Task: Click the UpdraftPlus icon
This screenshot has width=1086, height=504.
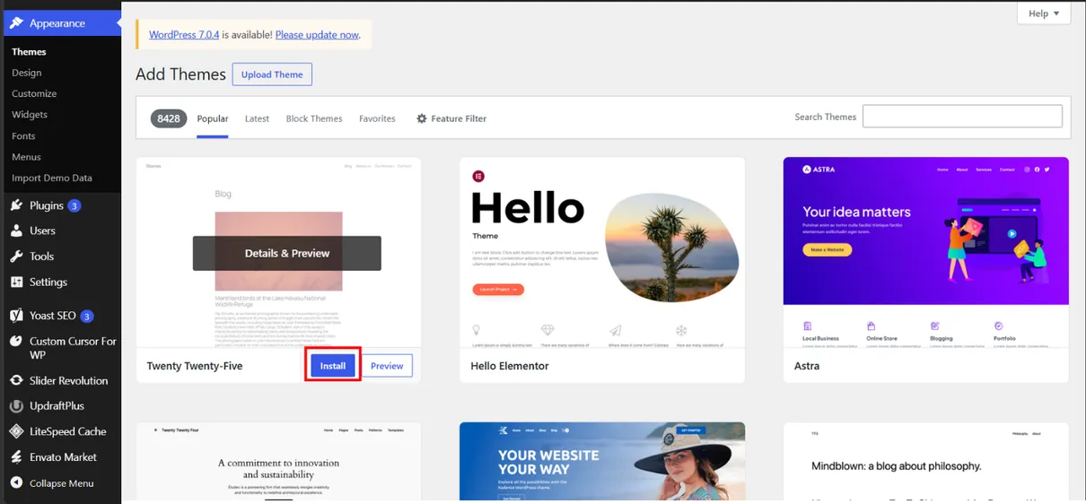Action: tap(16, 406)
